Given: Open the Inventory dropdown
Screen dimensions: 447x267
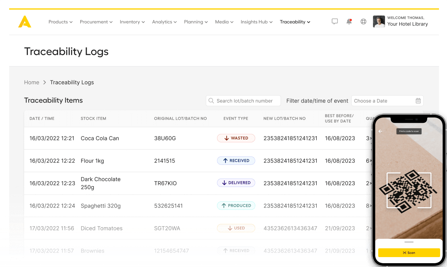Looking at the screenshot, I should [132, 22].
